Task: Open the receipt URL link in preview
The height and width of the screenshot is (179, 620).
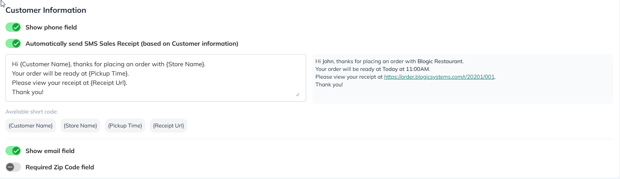Action: tap(439, 77)
